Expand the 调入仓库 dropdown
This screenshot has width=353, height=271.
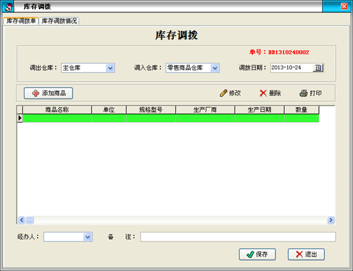[x=215, y=68]
